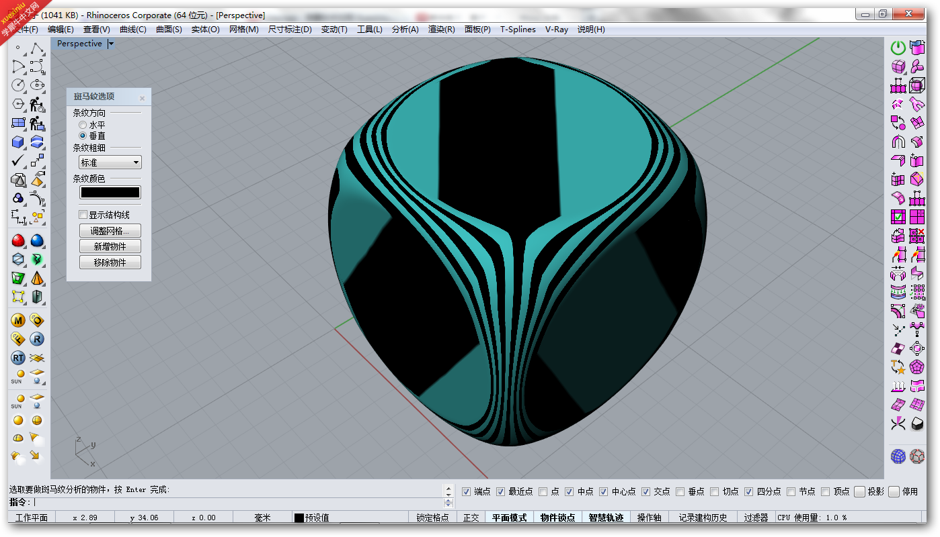Click the green-checkmark pink grid icon
Image resolution: width=940 pixels, height=537 pixels.
pyautogui.click(x=898, y=217)
